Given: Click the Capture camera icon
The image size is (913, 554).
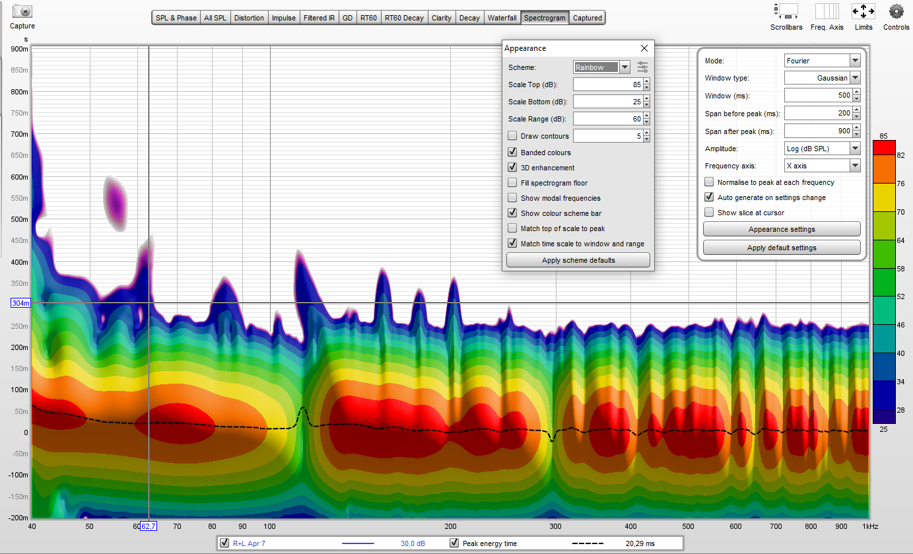Looking at the screenshot, I should click(x=22, y=12).
